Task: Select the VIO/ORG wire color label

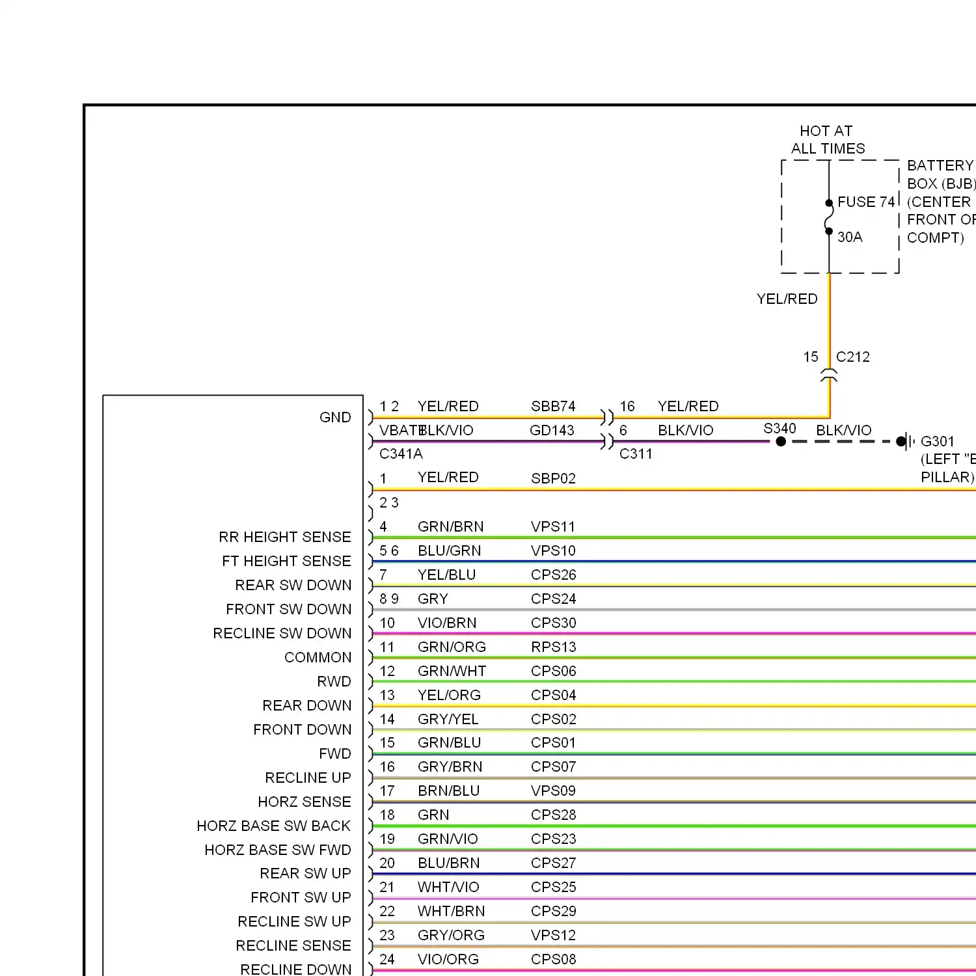Action: pos(448,959)
